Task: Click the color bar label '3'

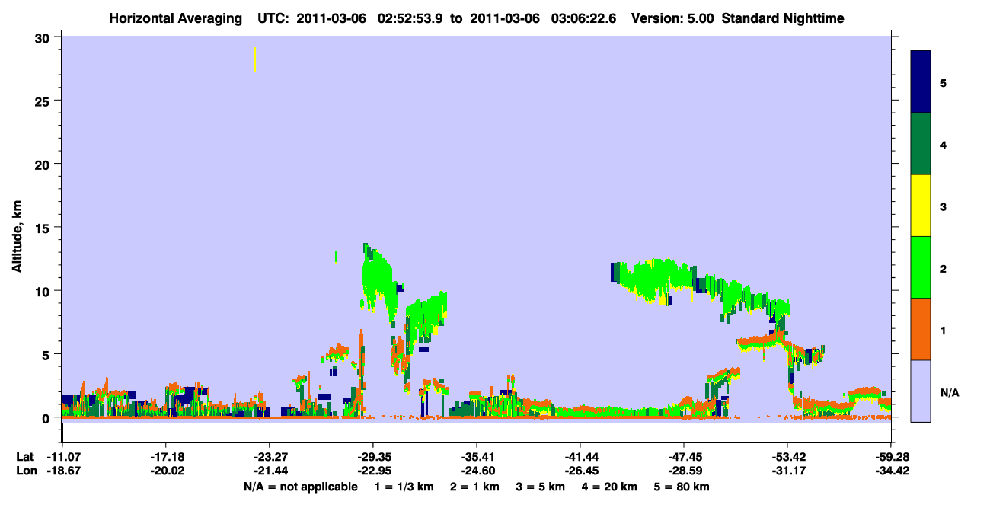Action: [944, 206]
